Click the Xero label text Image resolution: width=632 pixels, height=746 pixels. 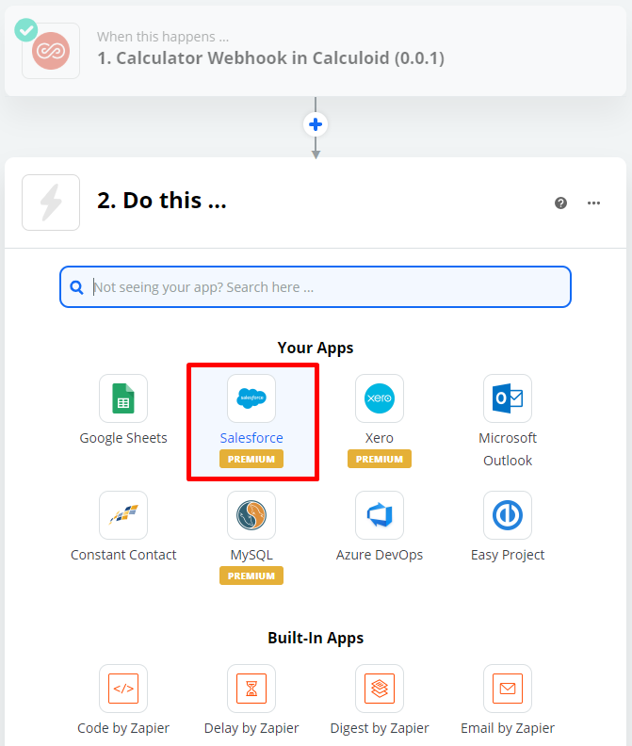click(380, 438)
